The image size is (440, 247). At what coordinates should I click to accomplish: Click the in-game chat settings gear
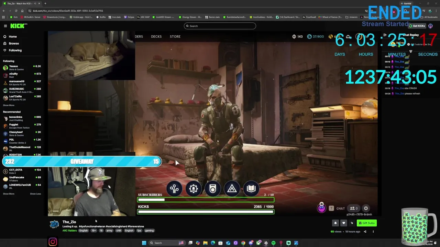click(x=366, y=208)
